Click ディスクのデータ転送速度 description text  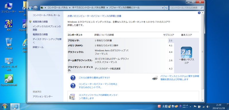click(x=108, y=69)
